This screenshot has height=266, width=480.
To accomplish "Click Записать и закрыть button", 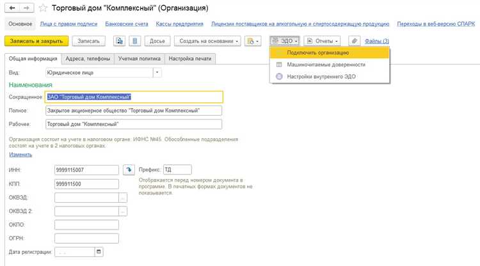I will click(x=36, y=41).
